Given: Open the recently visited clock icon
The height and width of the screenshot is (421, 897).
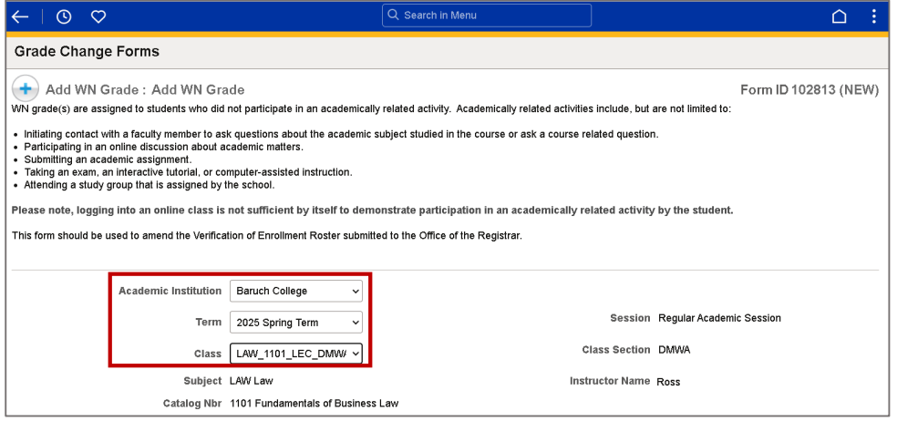Looking at the screenshot, I should point(64,17).
